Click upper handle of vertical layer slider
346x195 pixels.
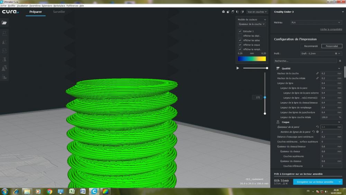(x=265, y=97)
